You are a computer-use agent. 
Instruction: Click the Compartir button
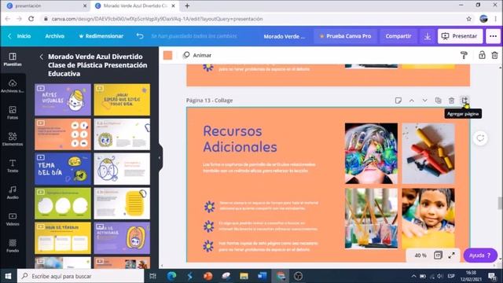pyautogui.click(x=398, y=36)
